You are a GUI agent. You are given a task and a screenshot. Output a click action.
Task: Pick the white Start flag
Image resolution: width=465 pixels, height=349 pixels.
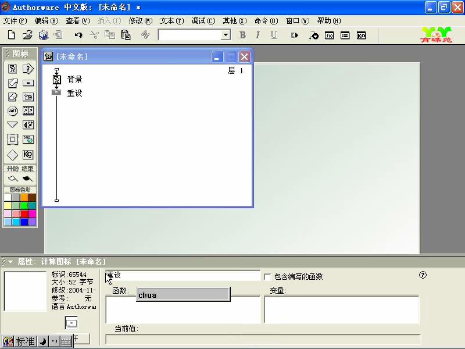(x=13, y=179)
